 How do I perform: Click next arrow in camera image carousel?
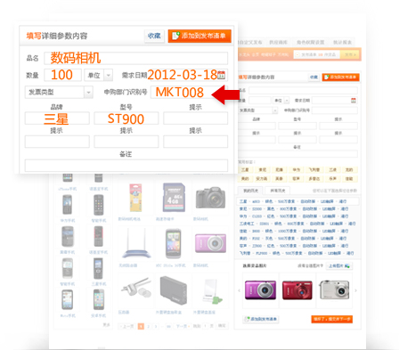point(355,290)
